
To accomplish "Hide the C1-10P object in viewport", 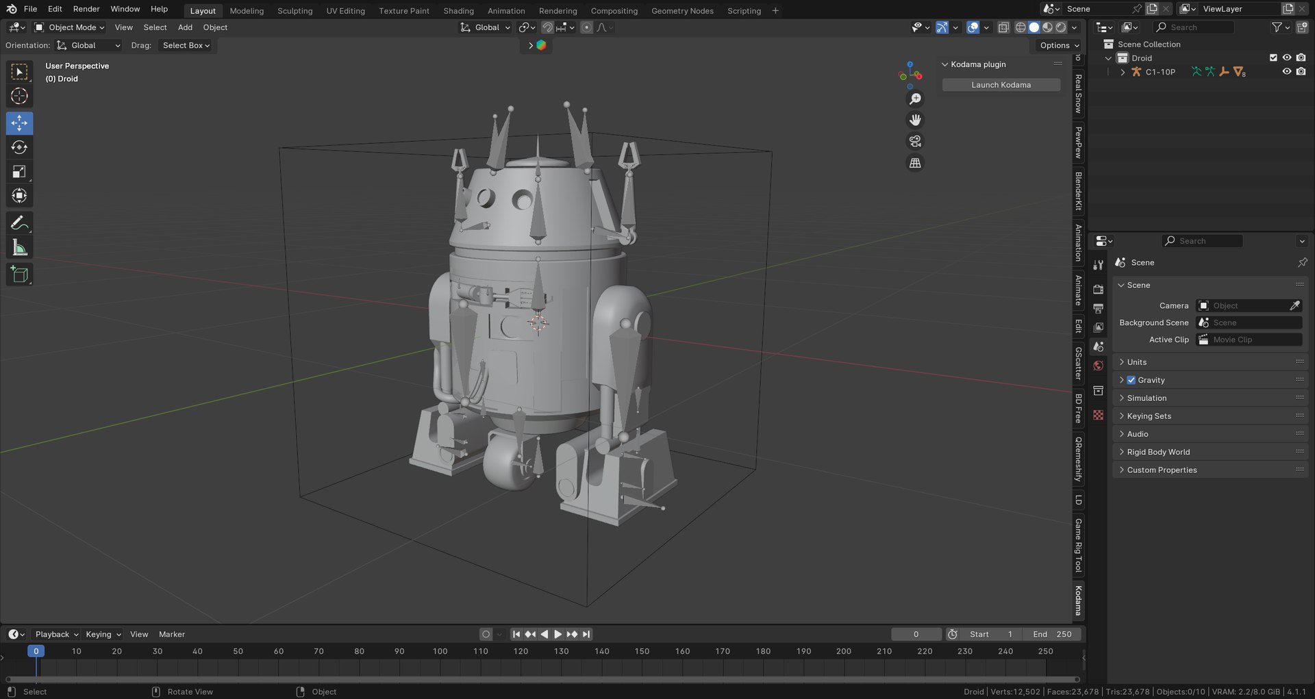I will click(x=1287, y=72).
